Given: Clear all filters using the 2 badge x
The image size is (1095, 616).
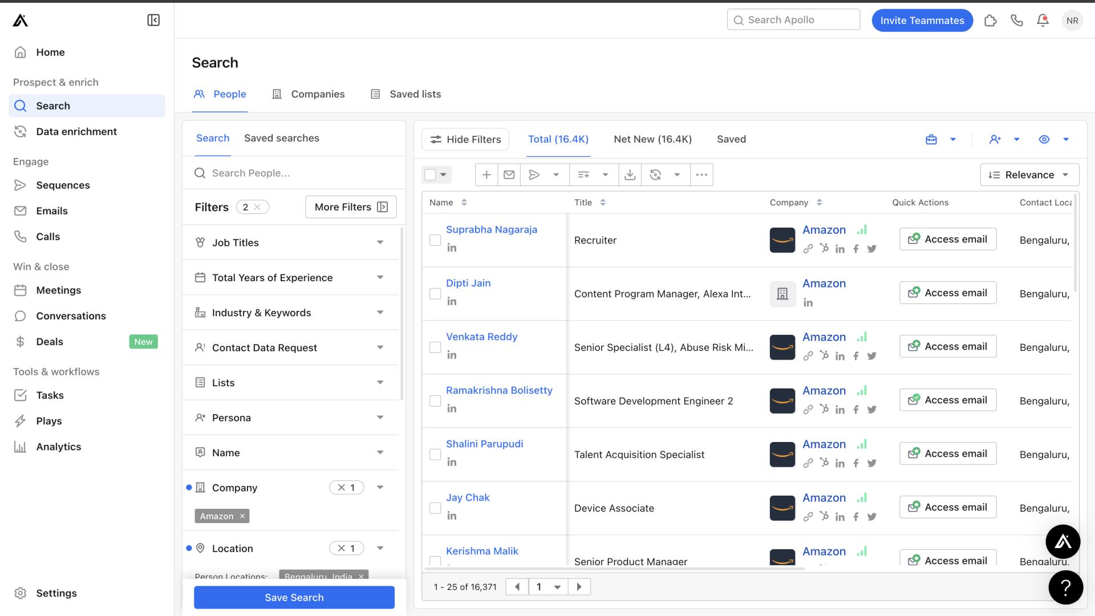Looking at the screenshot, I should [257, 208].
